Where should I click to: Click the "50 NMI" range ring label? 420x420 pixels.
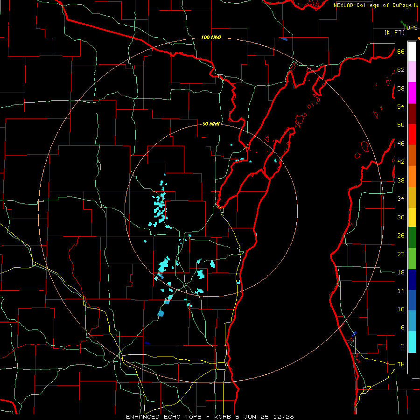point(211,124)
